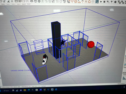The width and height of the screenshot is (126, 94).
Task: Click the wireframe cube icon in toolbar
Action: 39,1
